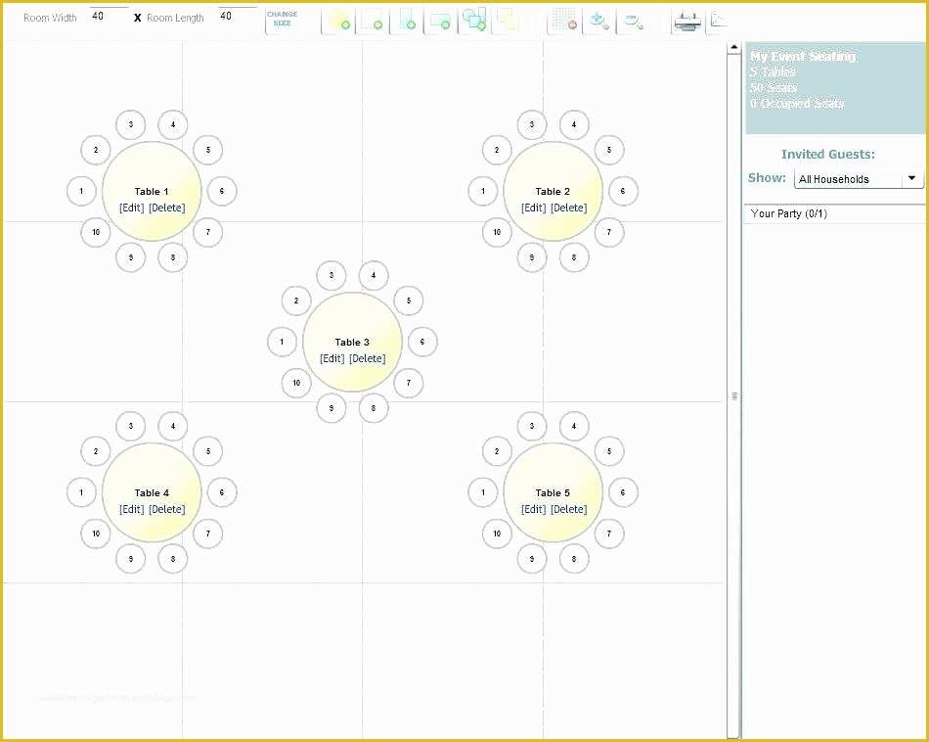
Task: Click the Table 1 label
Action: tap(152, 192)
